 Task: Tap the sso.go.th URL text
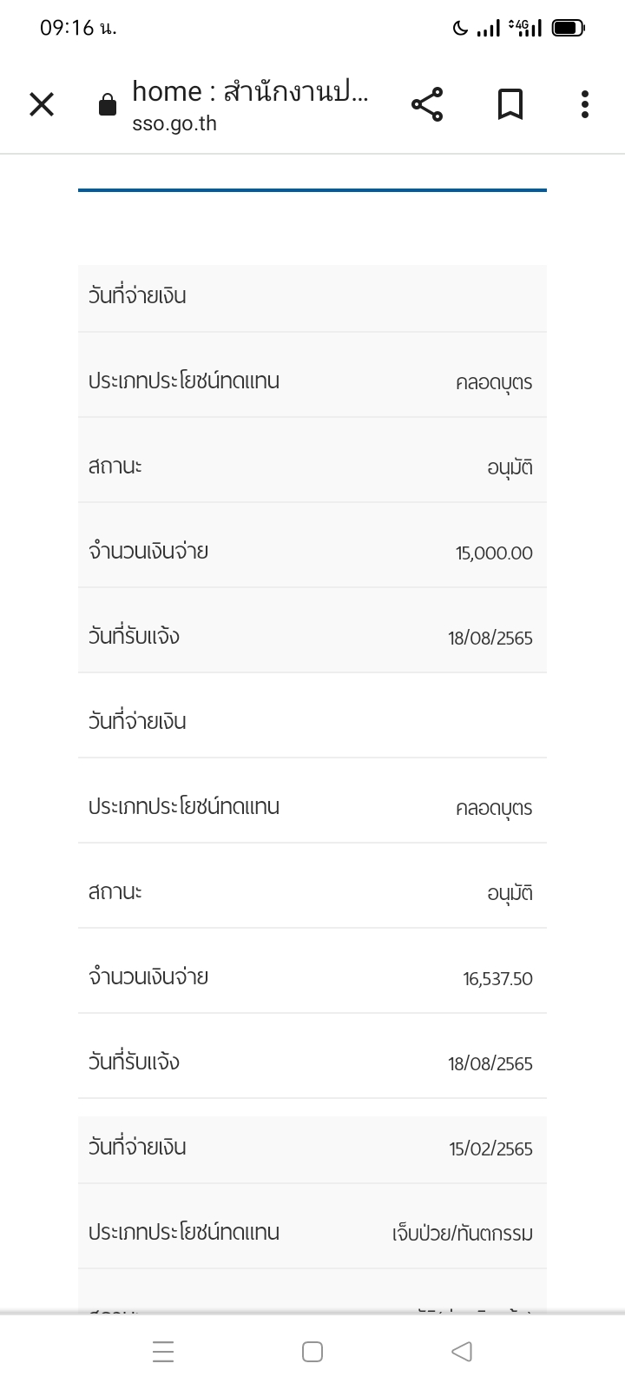(174, 124)
